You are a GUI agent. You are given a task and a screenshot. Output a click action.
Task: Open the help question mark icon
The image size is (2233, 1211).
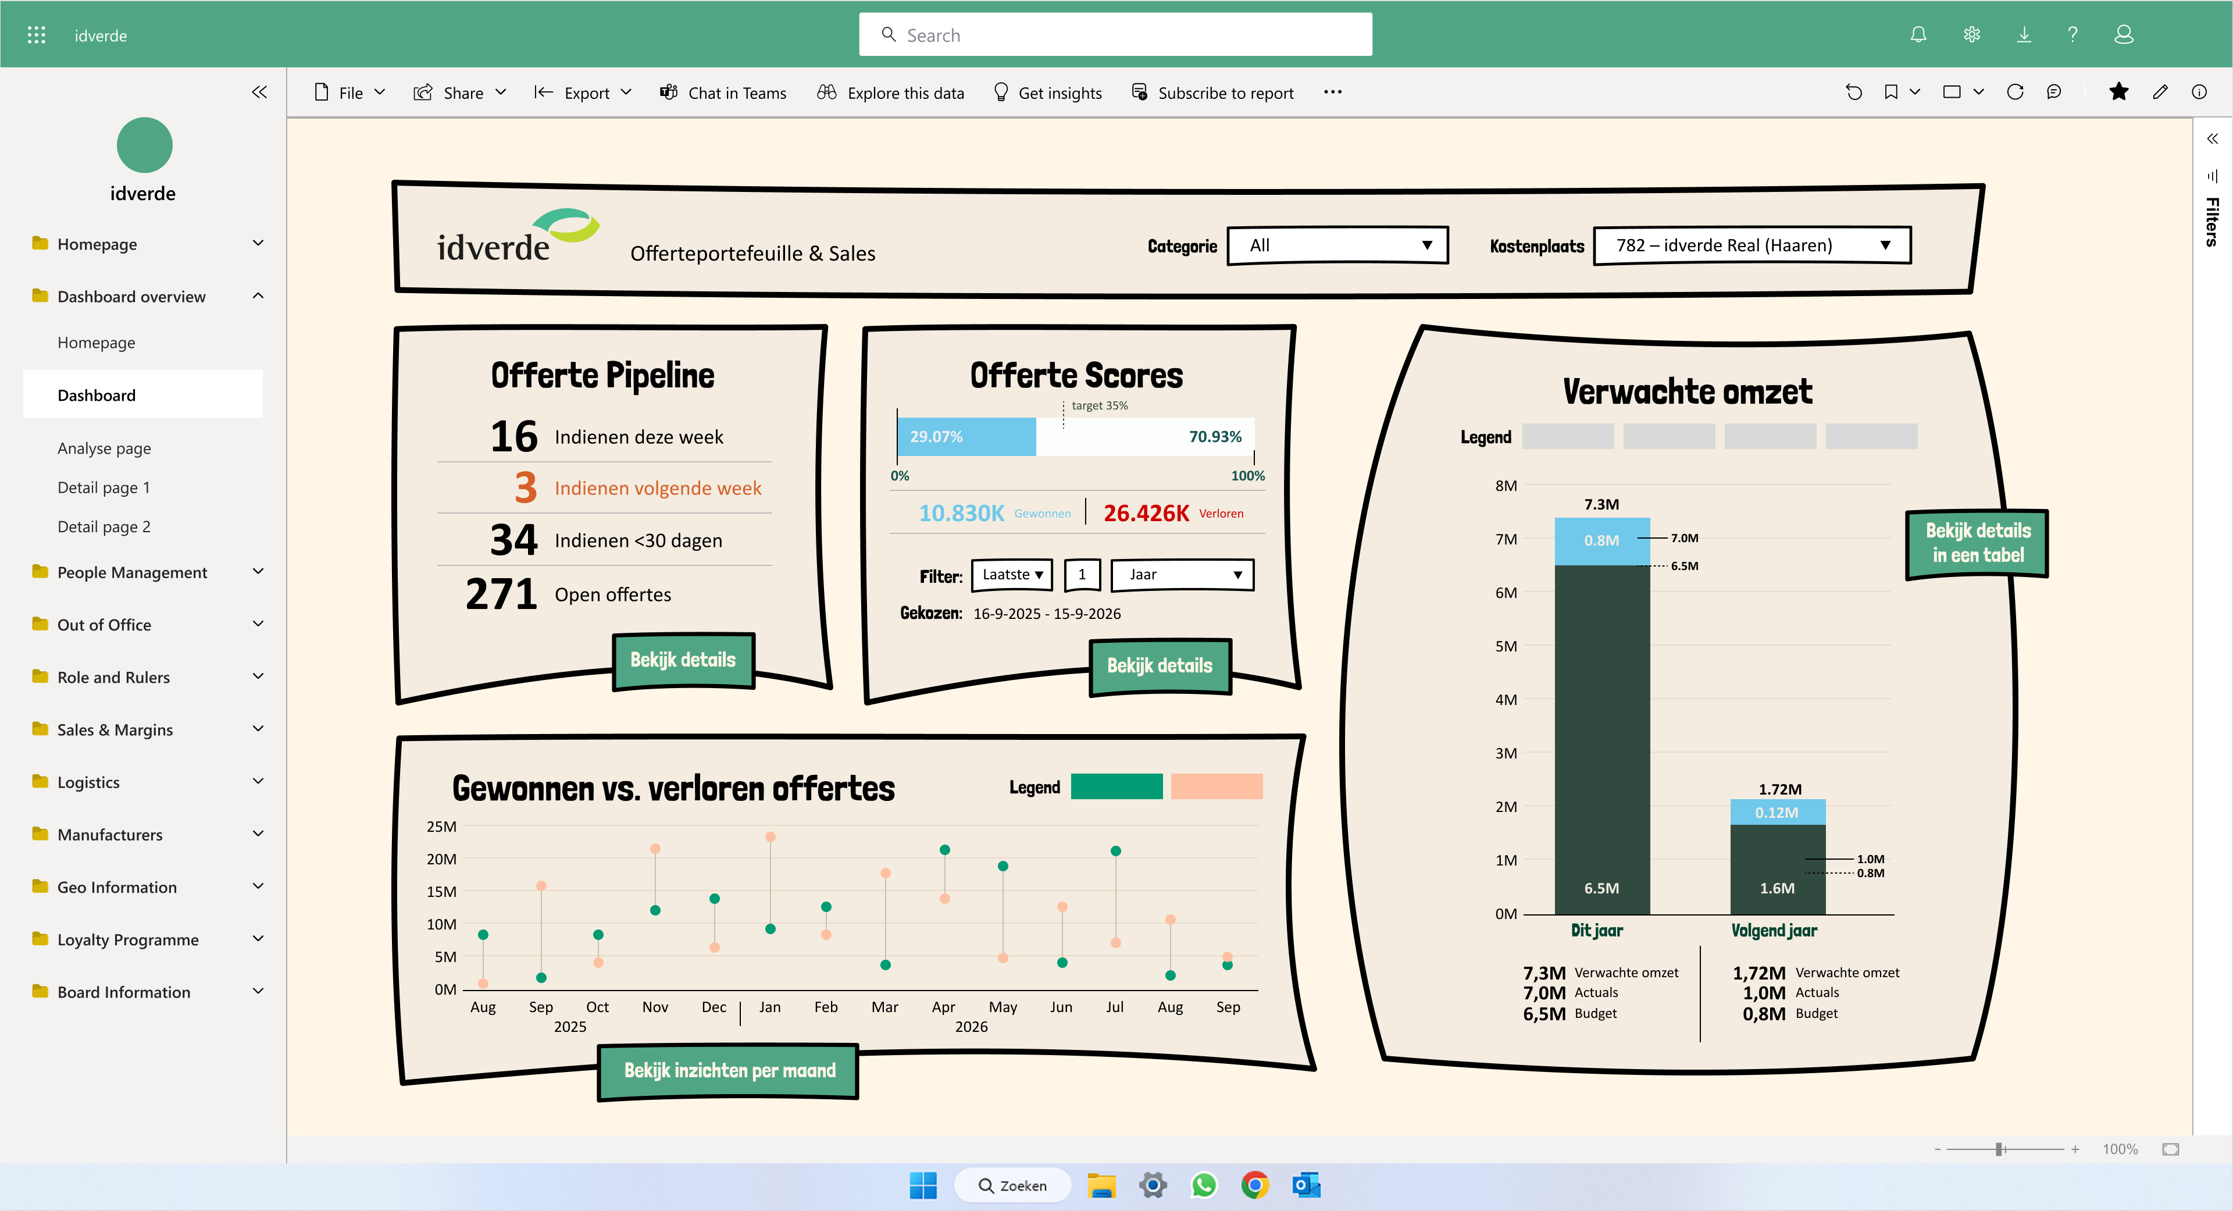tap(2073, 35)
